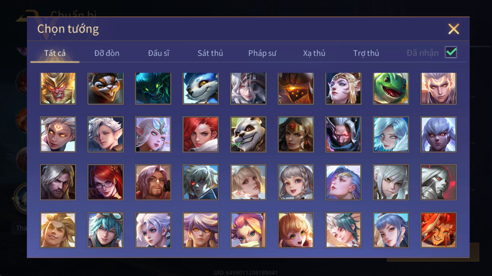
Task: Choose the teal-haired hero wearing goggles
Action: point(105,230)
